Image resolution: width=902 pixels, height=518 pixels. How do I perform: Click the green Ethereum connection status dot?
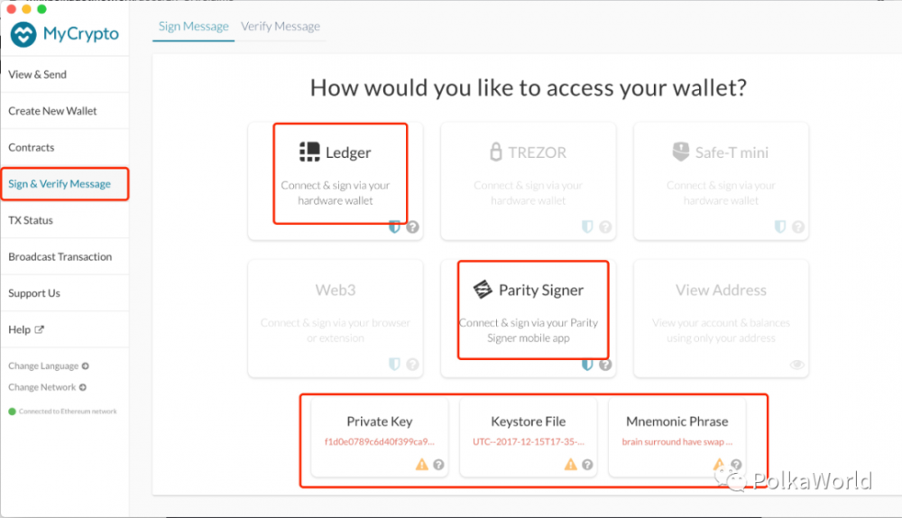click(12, 412)
